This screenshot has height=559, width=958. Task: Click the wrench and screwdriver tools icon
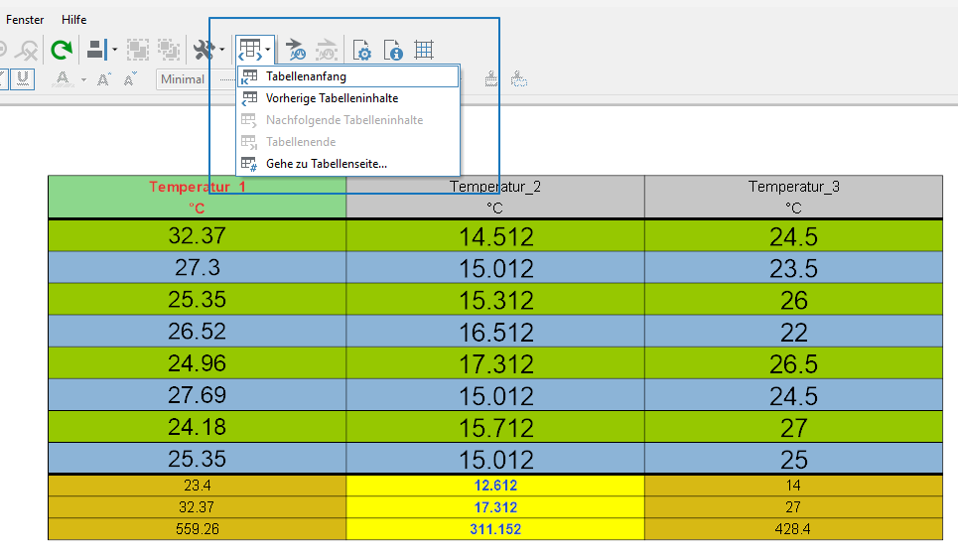[204, 49]
